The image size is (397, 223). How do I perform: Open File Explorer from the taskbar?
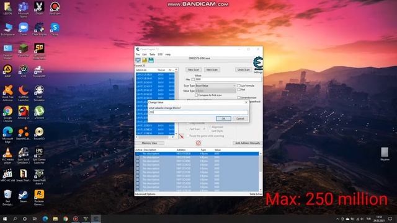[x=55, y=219]
